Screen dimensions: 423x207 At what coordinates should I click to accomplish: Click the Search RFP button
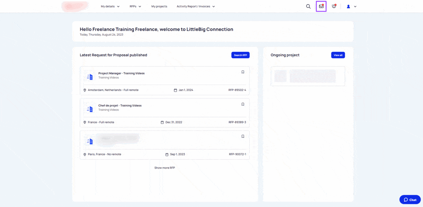pyautogui.click(x=240, y=55)
